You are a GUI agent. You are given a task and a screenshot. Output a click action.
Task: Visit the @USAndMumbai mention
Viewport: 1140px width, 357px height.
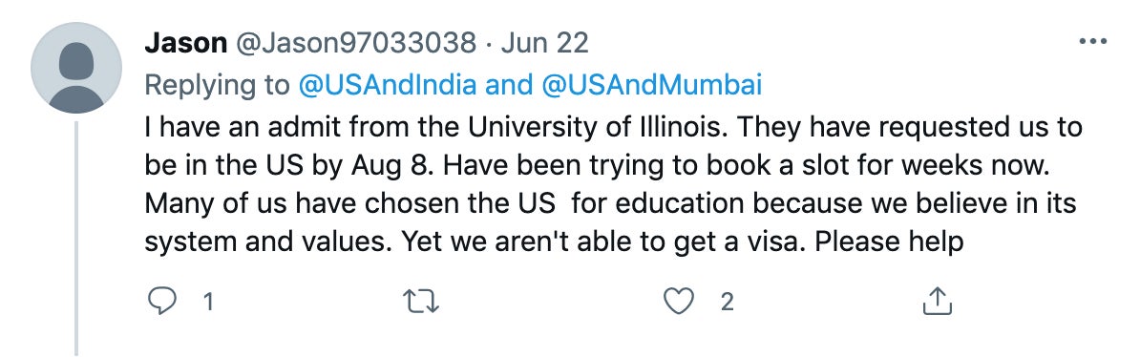[652, 86]
